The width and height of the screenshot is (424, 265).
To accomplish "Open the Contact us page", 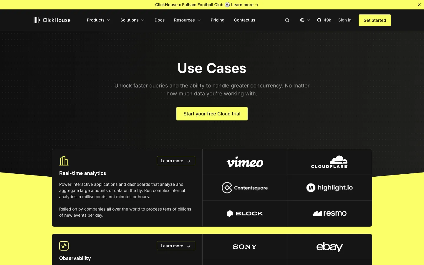I will coord(244,20).
